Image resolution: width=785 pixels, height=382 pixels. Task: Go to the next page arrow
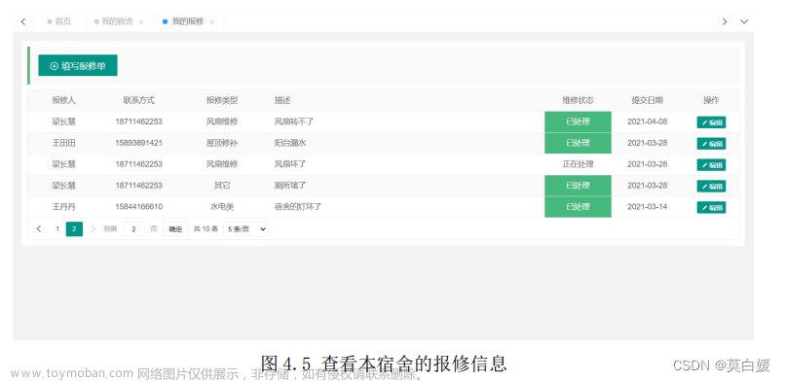[93, 229]
